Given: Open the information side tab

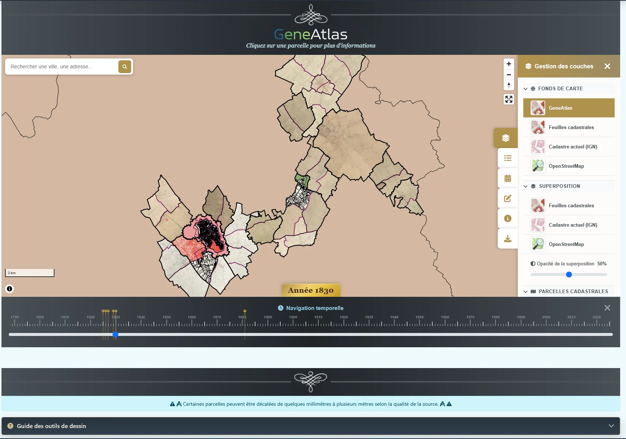Looking at the screenshot, I should [508, 219].
